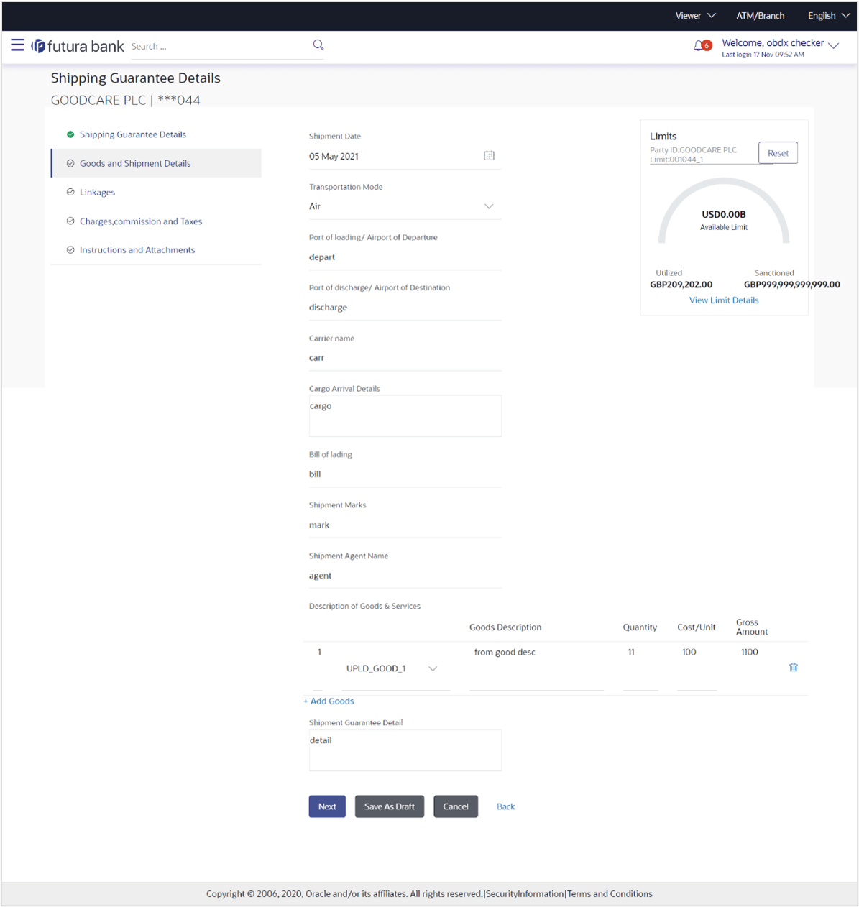Click the green checkmark on Shipping Guarantee Details
Viewport: 859px width, 907px height.
(70, 134)
